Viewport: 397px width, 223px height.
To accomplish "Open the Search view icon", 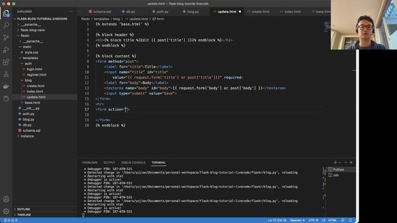I will 6,25.
